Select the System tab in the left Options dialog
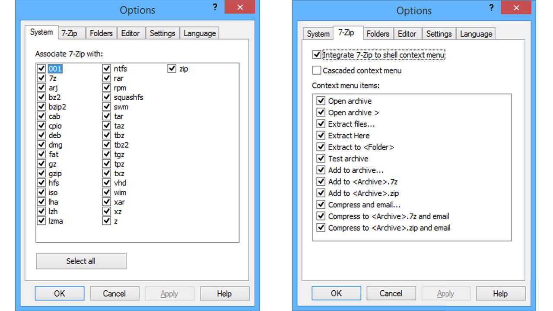553x311 pixels. (41, 32)
